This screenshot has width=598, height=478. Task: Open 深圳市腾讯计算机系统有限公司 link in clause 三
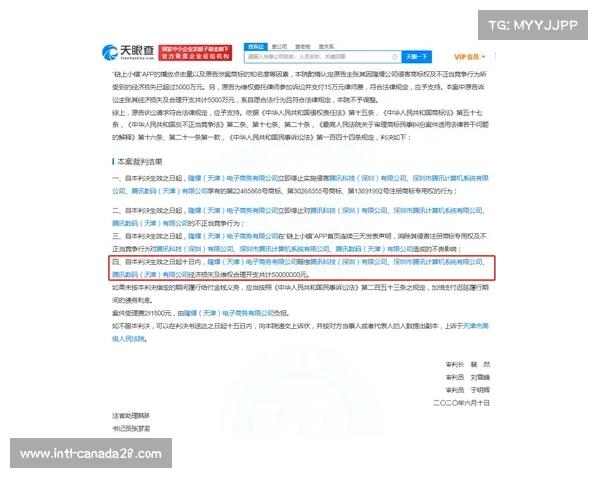[284, 249]
